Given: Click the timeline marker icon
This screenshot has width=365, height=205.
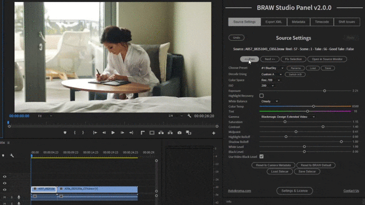Looking at the screenshot, I should point(3,155).
